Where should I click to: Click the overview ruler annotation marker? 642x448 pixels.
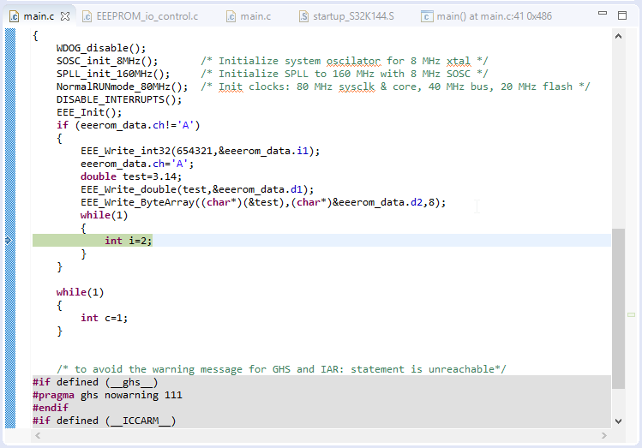point(632,314)
